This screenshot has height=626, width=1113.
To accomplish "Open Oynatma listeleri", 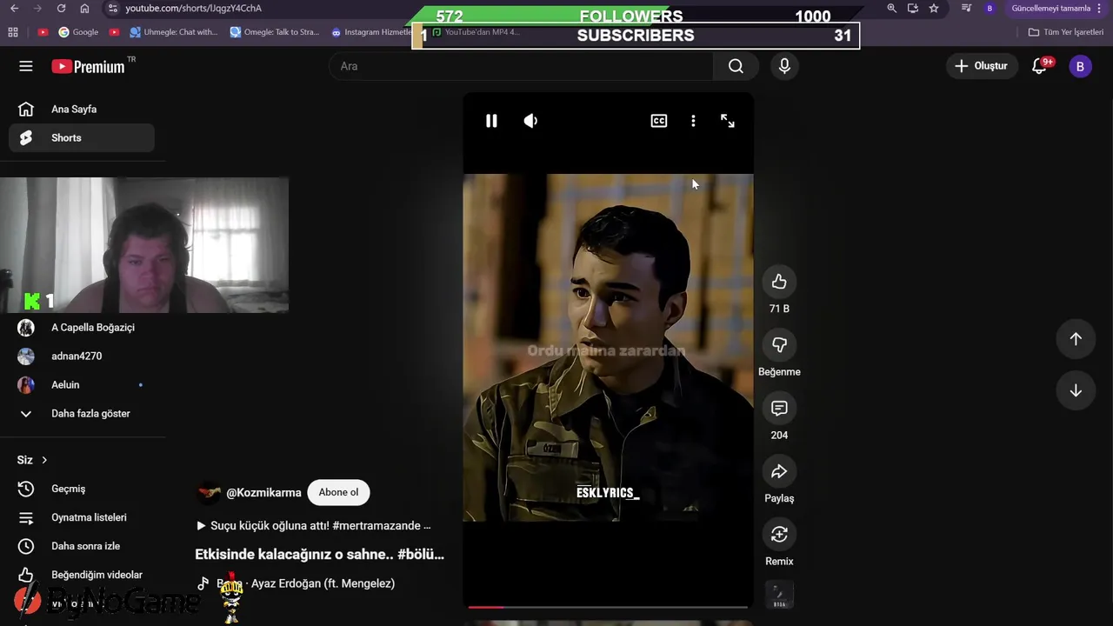I will [82, 517].
